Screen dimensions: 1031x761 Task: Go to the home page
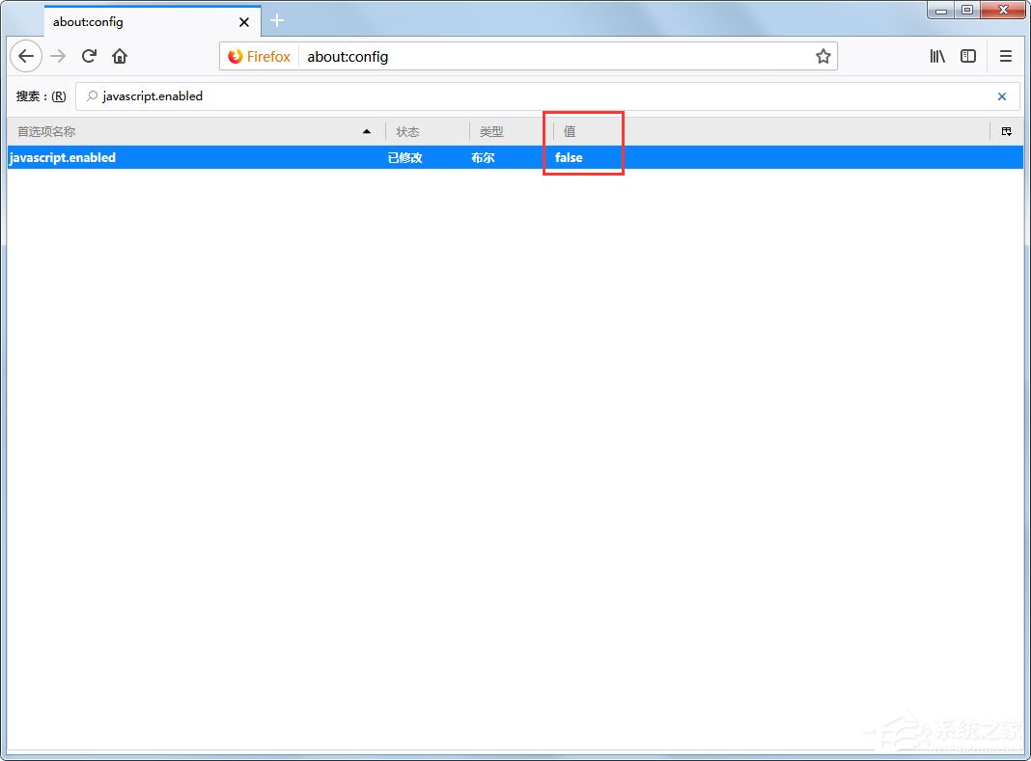120,56
